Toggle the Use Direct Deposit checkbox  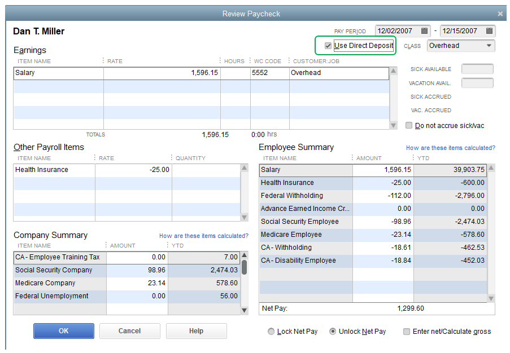pyautogui.click(x=328, y=46)
